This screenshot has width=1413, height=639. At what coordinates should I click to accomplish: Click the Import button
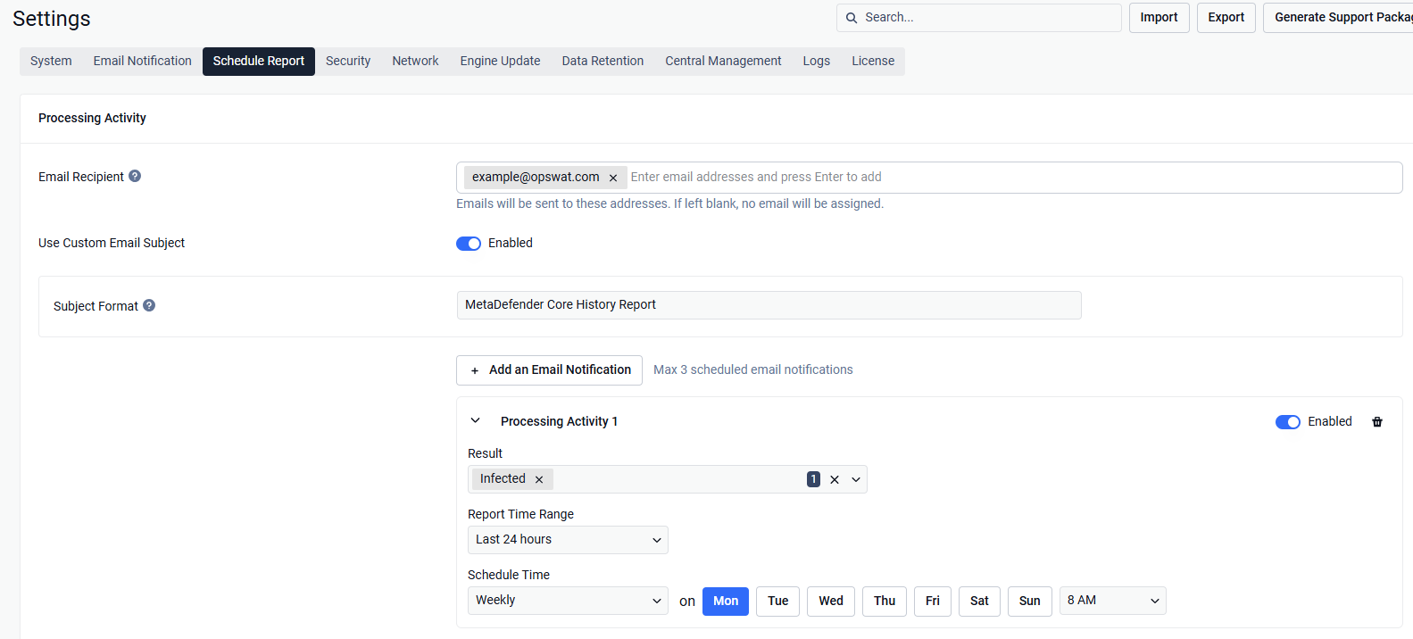[x=1159, y=18]
